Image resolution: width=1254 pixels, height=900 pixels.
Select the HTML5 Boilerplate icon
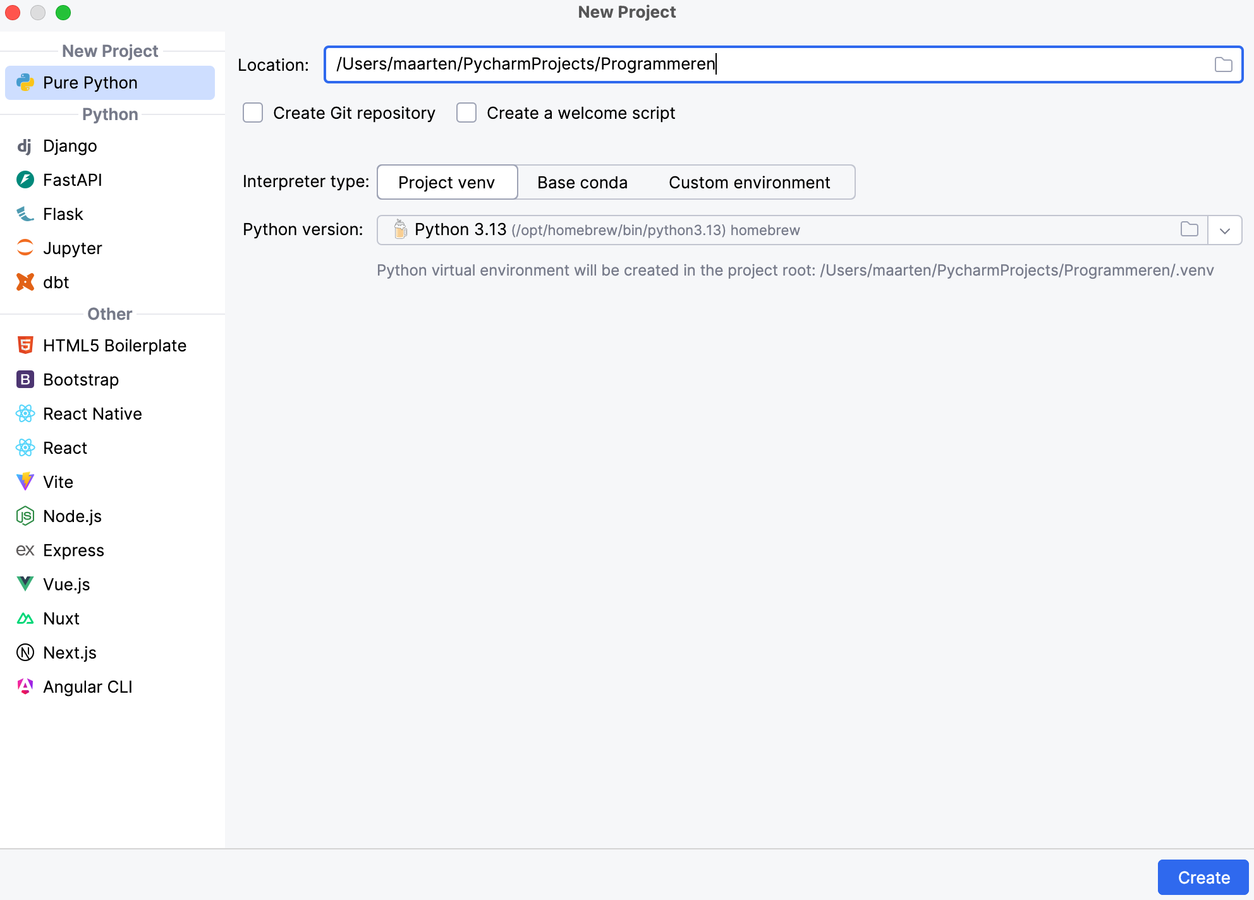[x=25, y=345]
